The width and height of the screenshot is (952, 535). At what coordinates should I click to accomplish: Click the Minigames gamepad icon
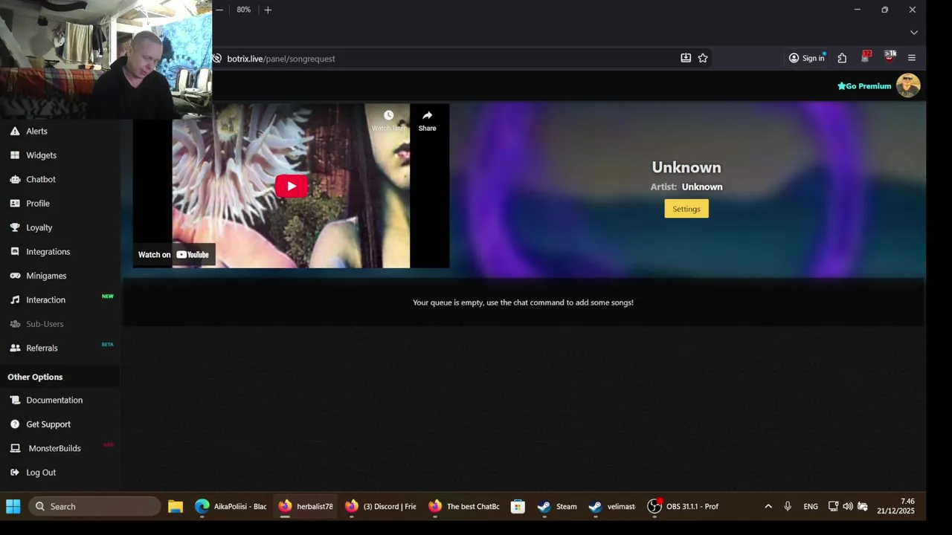tap(15, 276)
